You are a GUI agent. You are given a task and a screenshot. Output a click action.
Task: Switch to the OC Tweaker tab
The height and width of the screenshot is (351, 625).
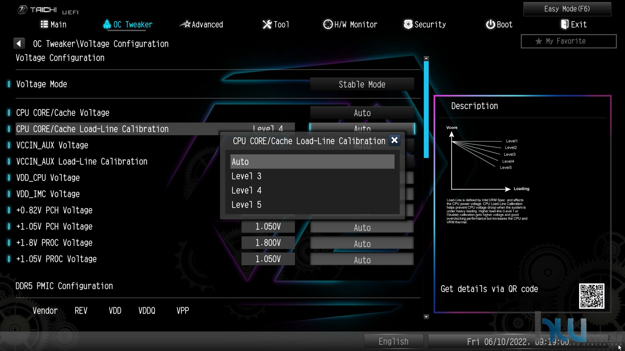128,25
